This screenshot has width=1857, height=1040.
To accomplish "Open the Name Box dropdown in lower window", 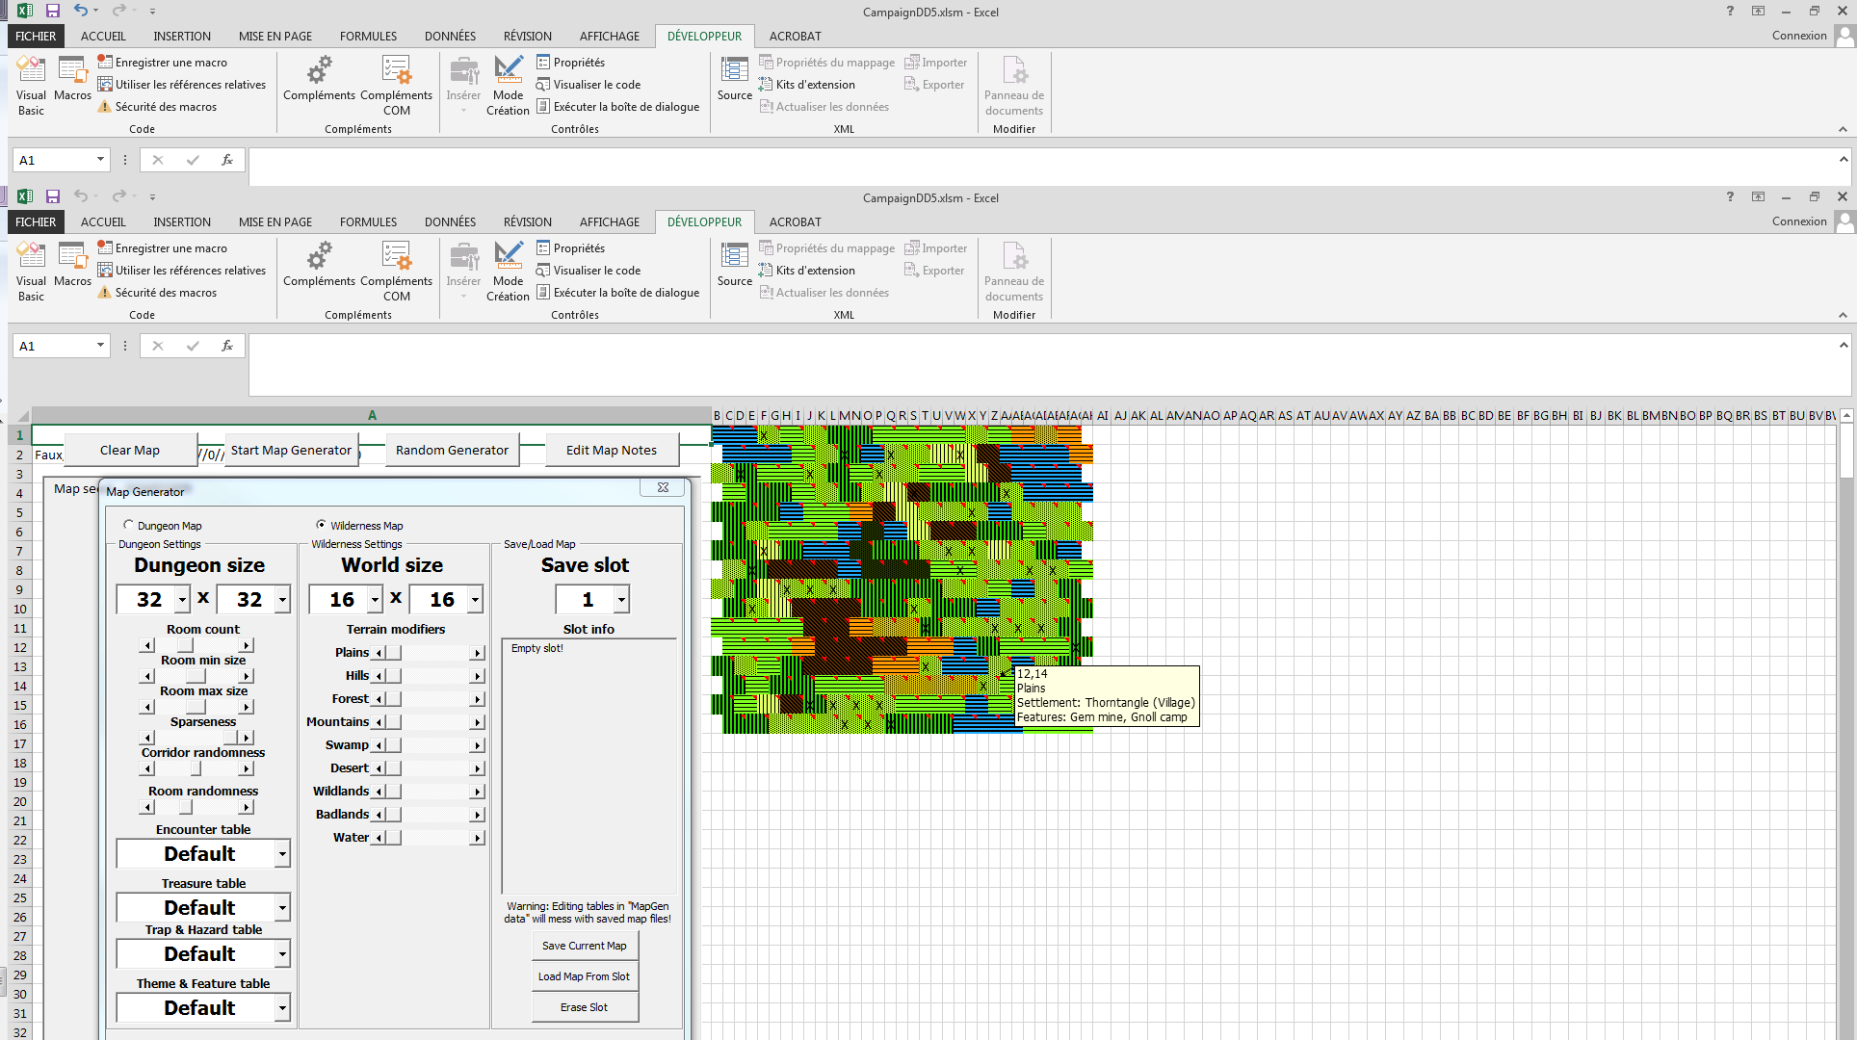I will click(x=100, y=346).
